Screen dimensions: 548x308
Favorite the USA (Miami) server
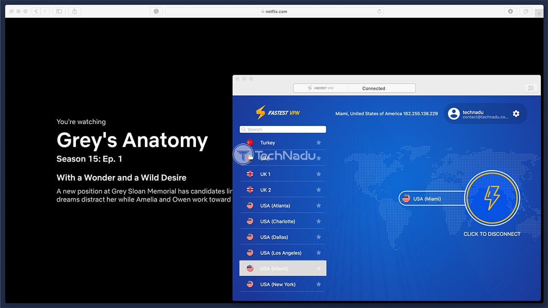(319, 269)
